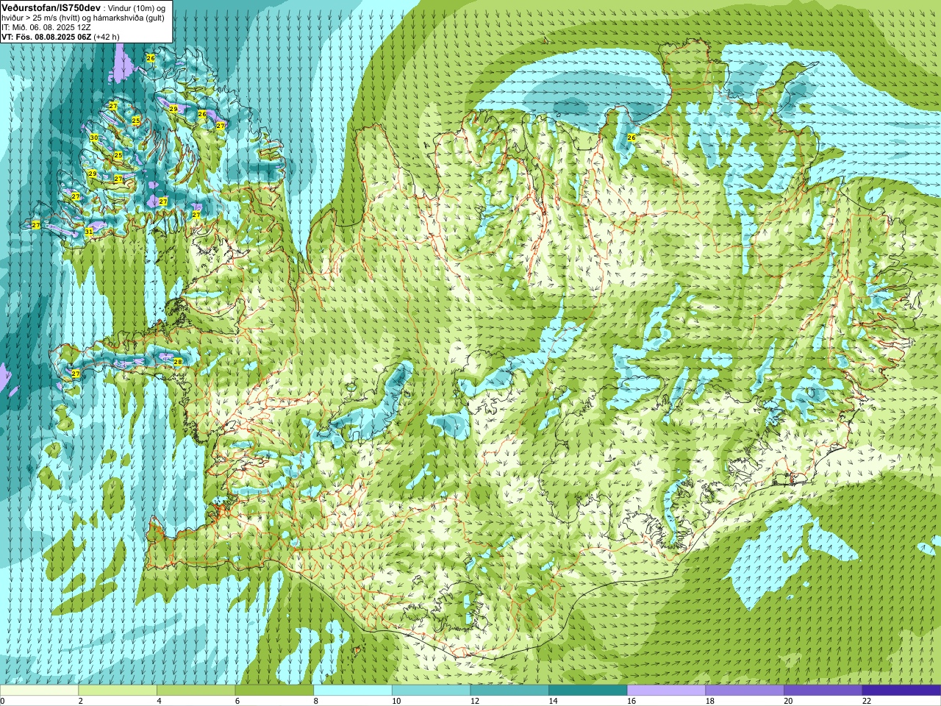Click the legend scale value 16
Screen dimensions: 941x706
pos(631,702)
